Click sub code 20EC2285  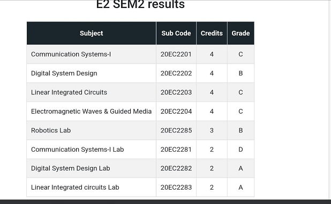point(176,130)
